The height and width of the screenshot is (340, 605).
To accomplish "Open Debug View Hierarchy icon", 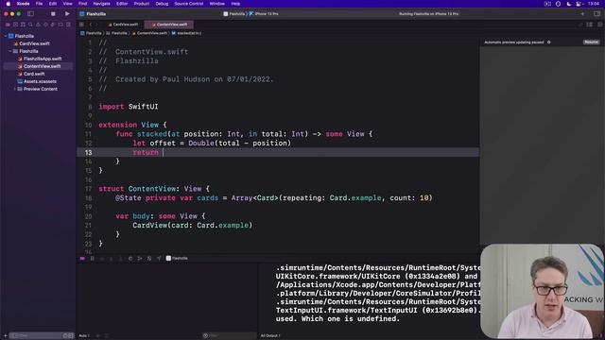I will [130, 258].
